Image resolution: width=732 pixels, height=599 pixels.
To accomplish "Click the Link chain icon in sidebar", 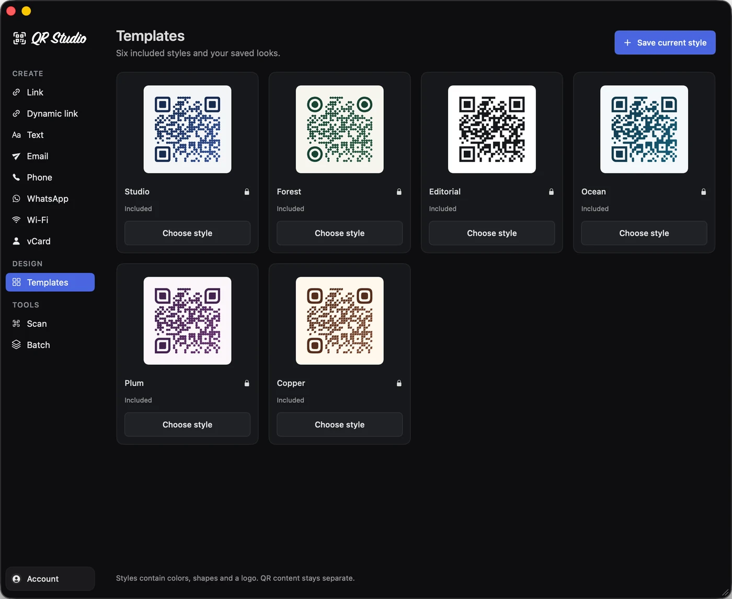I will click(16, 92).
